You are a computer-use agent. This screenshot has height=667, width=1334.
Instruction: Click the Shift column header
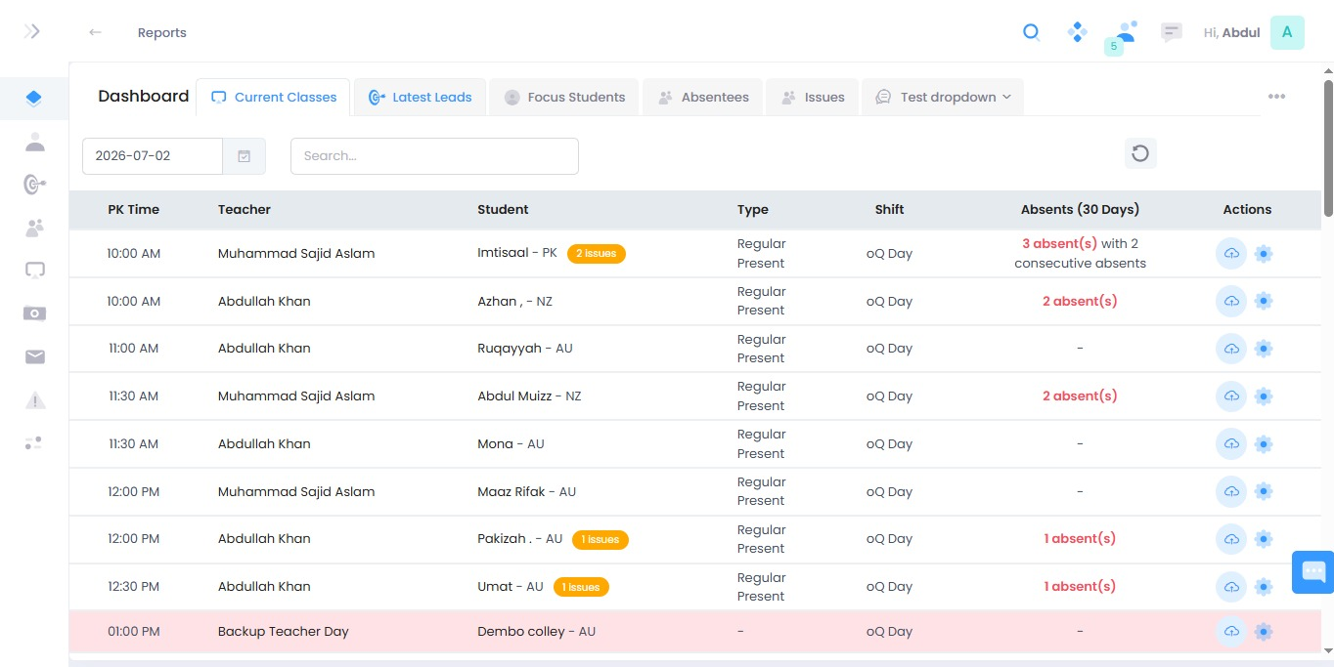point(889,209)
